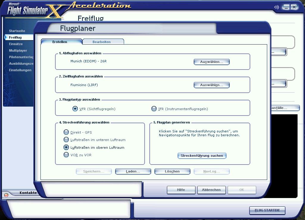The width and height of the screenshot is (305, 220).
Task: Open Startseite in the sidebar
Action: pos(17,31)
